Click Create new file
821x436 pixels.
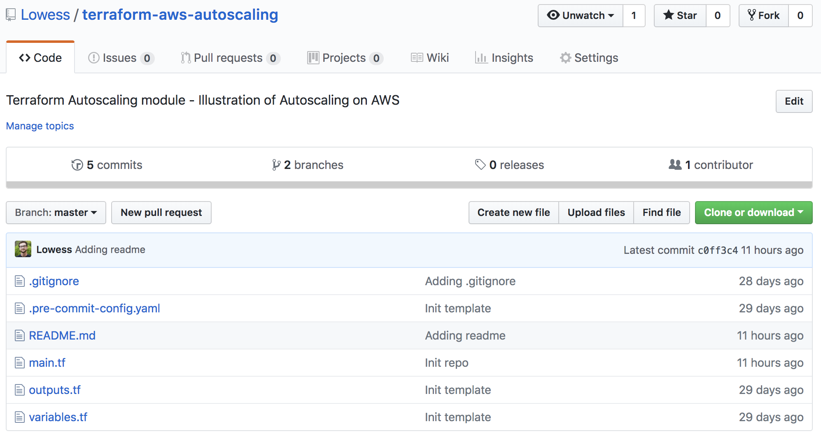[x=513, y=213]
